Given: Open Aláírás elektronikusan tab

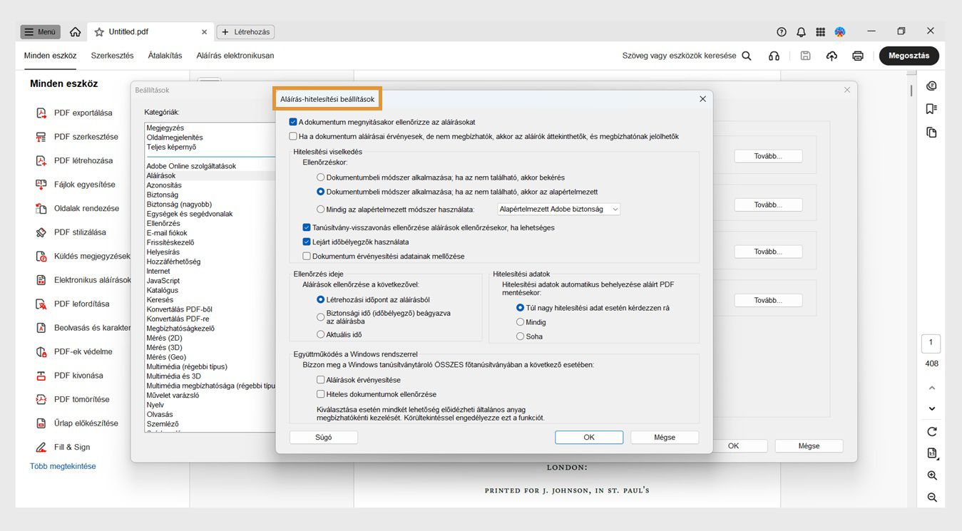Looking at the screenshot, I should (x=235, y=56).
